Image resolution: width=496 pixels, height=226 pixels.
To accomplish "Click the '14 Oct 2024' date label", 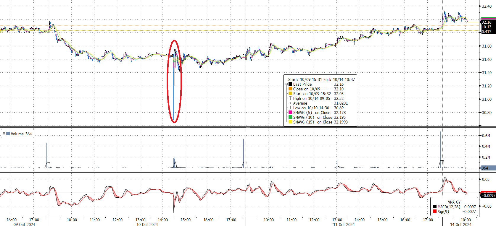I will pyautogui.click(x=461, y=224).
